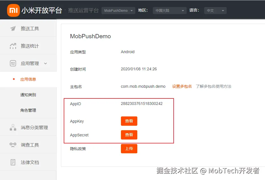Viewport: 265px width, 180px height.
Task: Go to 角色管理 submenu item
Action: click(x=28, y=110)
